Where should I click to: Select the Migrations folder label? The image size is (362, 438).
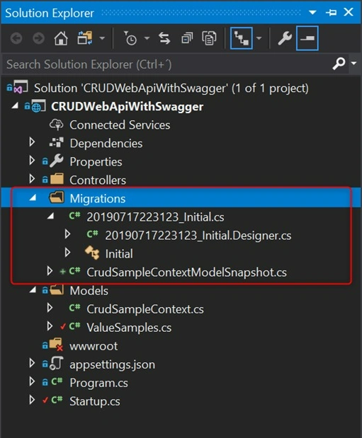97,199
